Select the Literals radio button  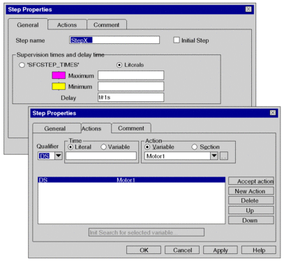point(119,65)
